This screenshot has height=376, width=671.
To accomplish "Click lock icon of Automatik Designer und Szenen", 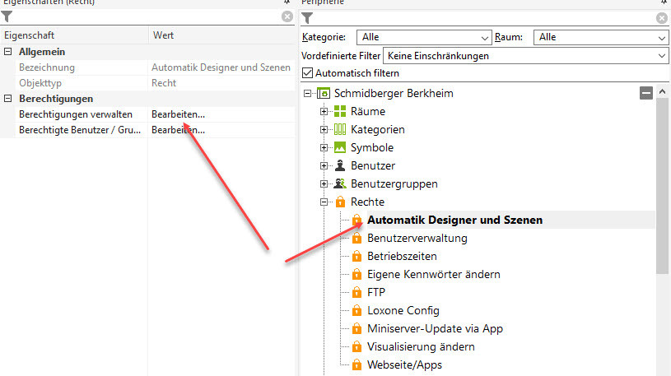I will click(356, 220).
